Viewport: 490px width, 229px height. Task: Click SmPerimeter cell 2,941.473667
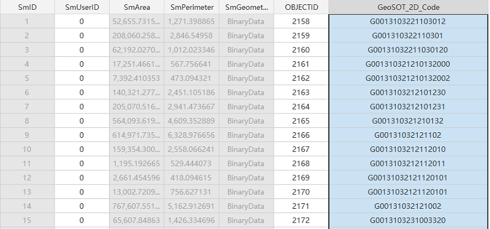pos(192,107)
